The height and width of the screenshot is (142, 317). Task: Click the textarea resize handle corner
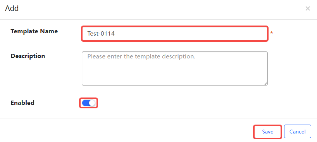click(x=265, y=83)
